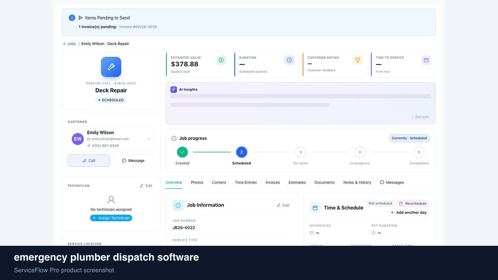This screenshot has height=280, width=498.
Task: Switch to the Photos tab
Action: tap(197, 182)
